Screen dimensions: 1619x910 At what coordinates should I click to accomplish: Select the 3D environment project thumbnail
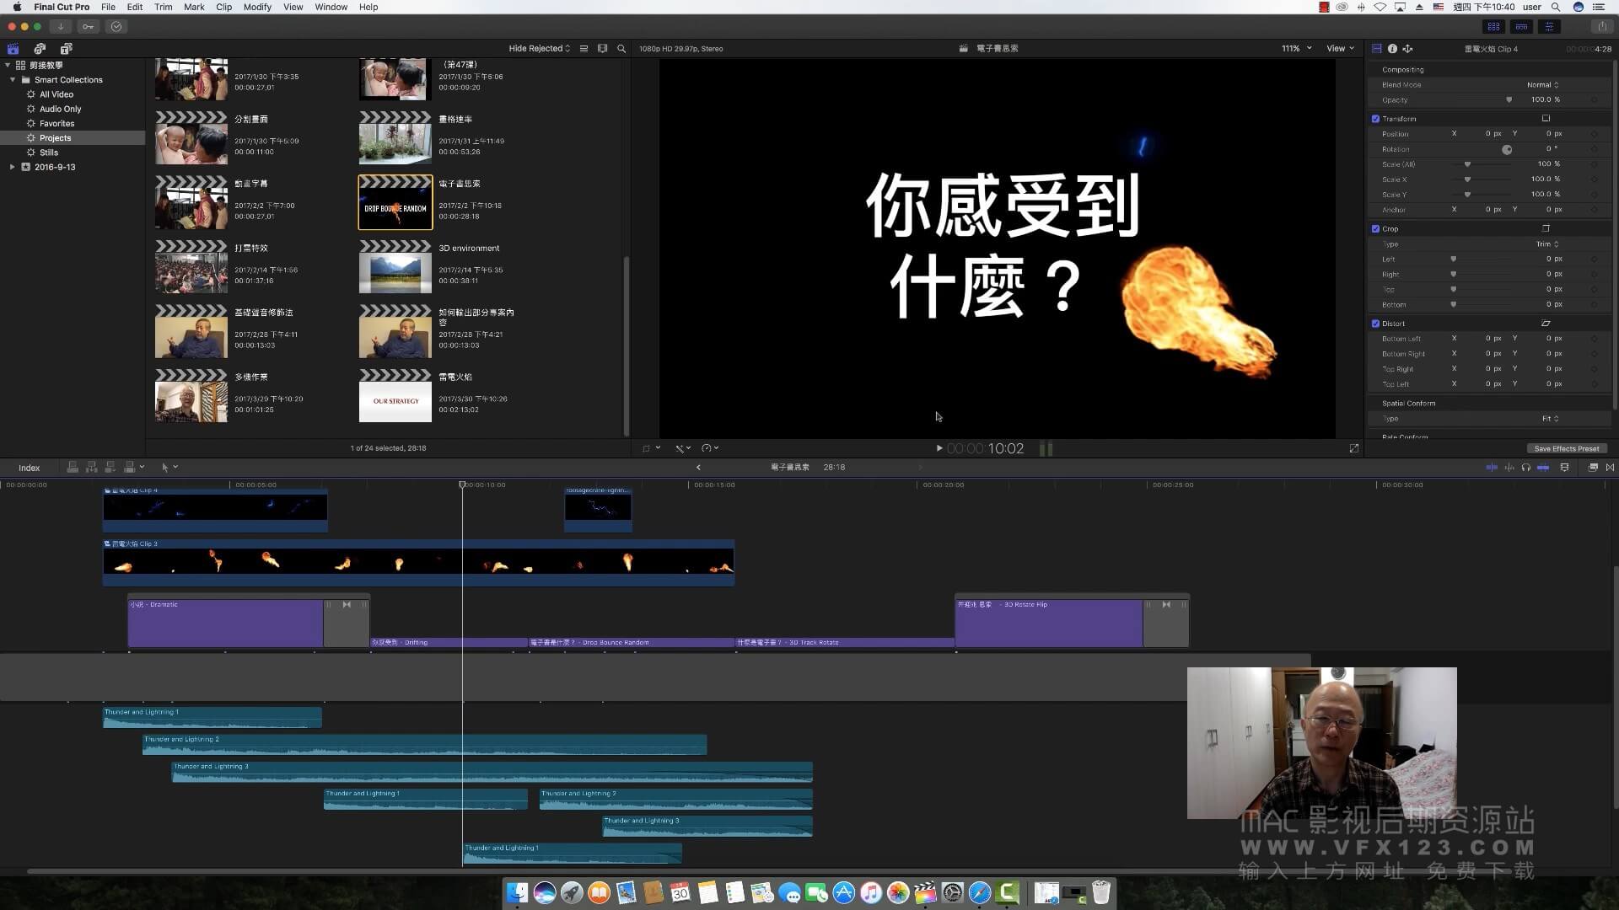point(395,267)
